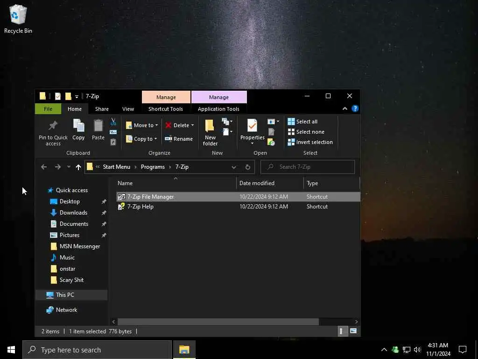Viewport: 478px width, 359px height.
Task: Open the notification center icon
Action: pyautogui.click(x=463, y=350)
